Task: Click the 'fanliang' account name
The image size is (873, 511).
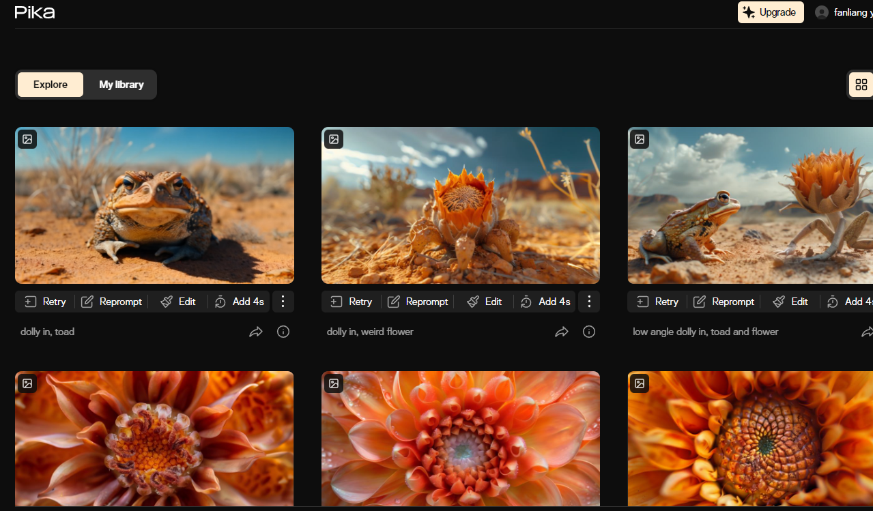Action: (853, 12)
